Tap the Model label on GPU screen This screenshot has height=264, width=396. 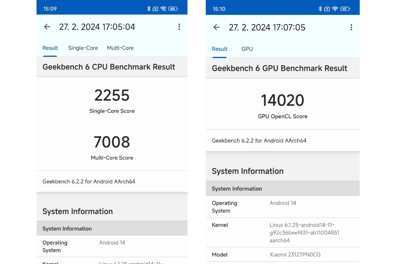tap(219, 255)
